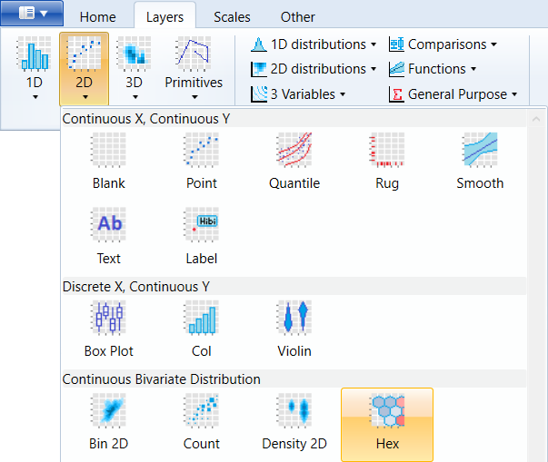Open the 1D layers gallery
The width and height of the screenshot is (548, 462).
click(x=35, y=68)
